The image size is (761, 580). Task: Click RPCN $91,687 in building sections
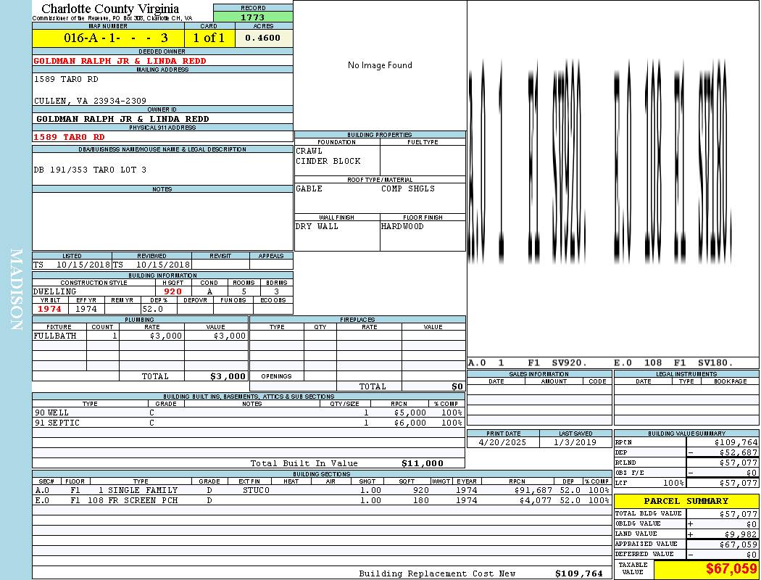pos(533,490)
